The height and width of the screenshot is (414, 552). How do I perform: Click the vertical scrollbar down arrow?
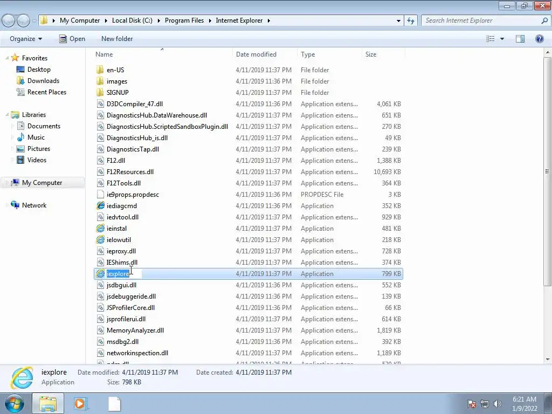(x=548, y=360)
